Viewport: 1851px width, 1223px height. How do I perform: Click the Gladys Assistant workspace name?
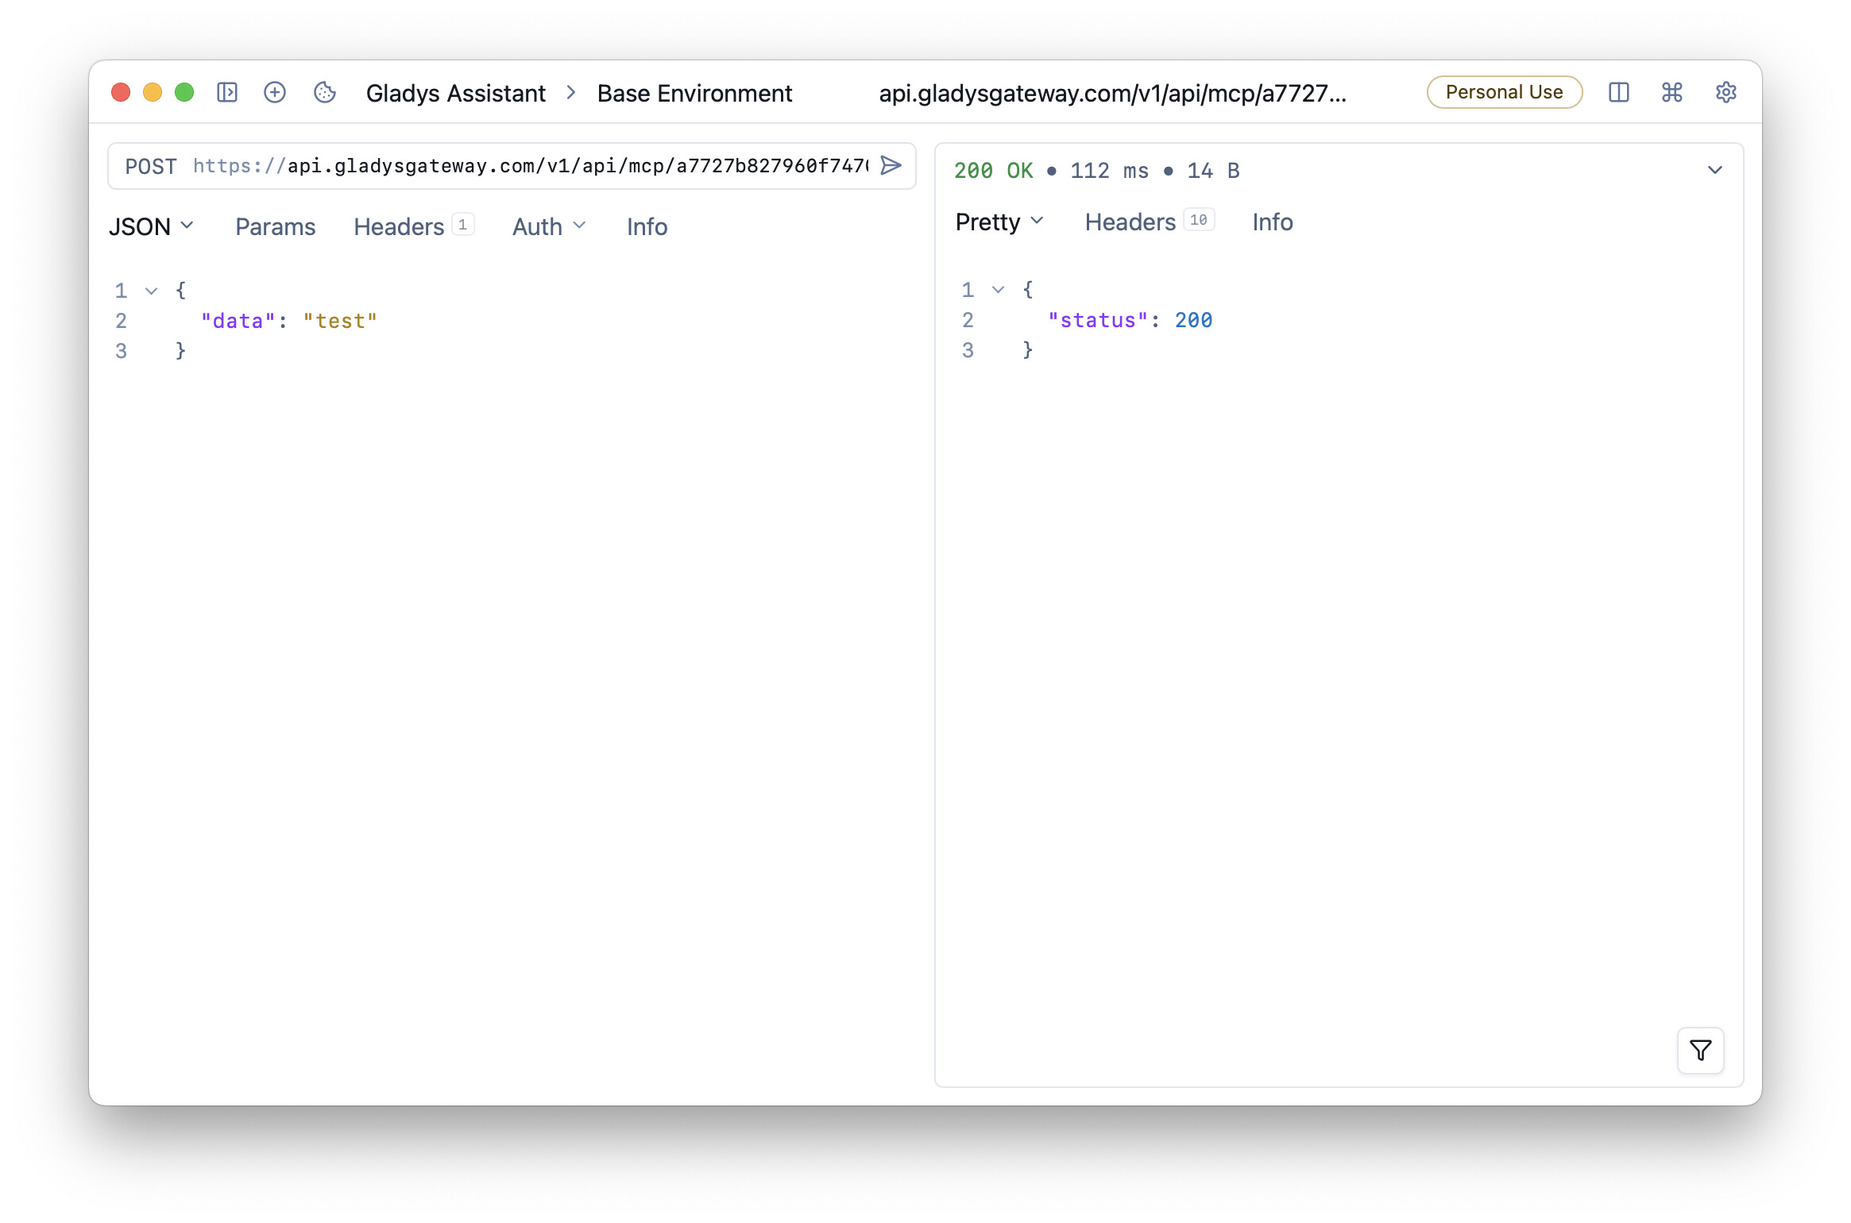(x=455, y=94)
